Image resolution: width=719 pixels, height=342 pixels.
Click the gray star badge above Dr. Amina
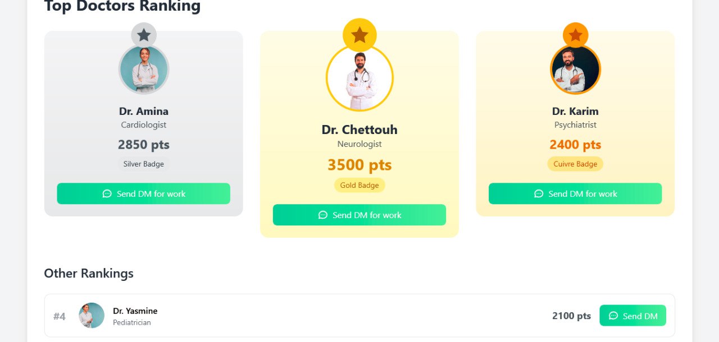click(144, 35)
